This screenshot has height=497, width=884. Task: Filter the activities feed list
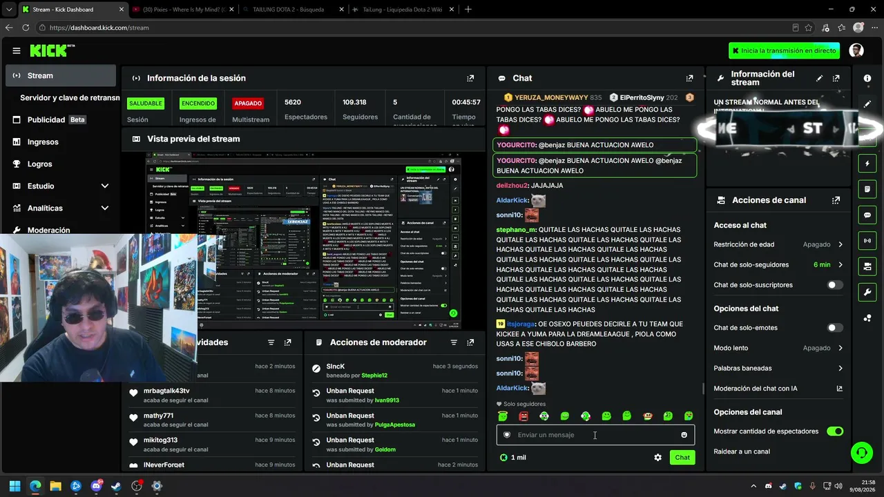[271, 342]
